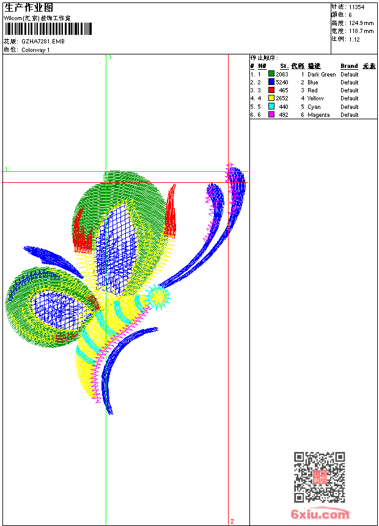Click the red marker number 2 at bottom
379x526 pixels.
click(x=232, y=521)
